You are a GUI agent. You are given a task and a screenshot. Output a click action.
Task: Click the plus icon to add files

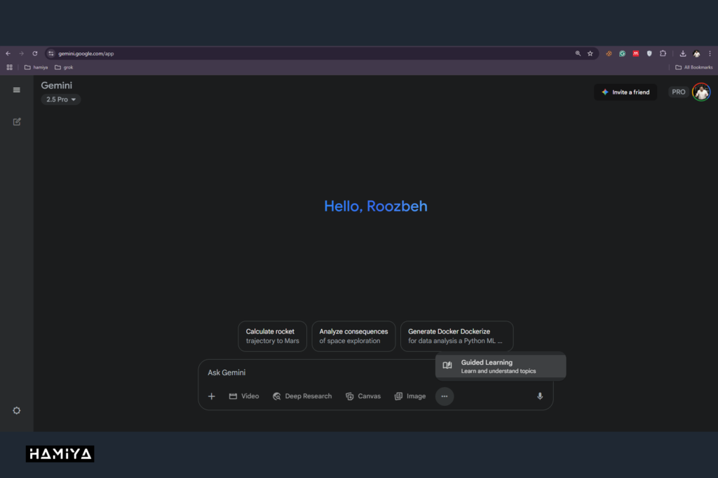pos(212,396)
